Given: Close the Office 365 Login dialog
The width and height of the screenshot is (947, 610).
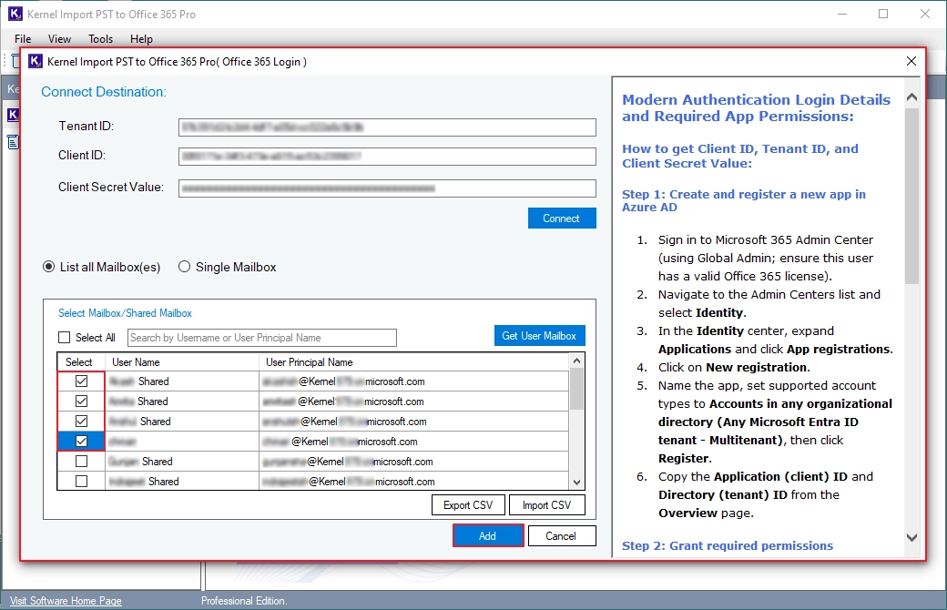Looking at the screenshot, I should tap(911, 61).
